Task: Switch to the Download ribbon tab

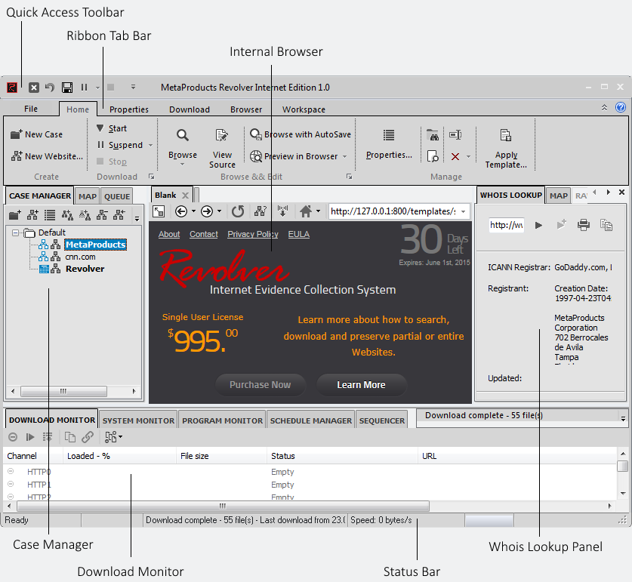Action: tap(189, 109)
